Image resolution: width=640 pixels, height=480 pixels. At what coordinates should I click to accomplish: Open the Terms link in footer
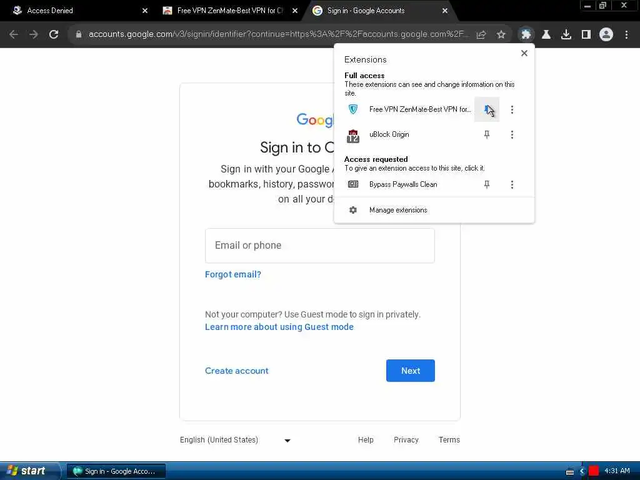point(449,439)
